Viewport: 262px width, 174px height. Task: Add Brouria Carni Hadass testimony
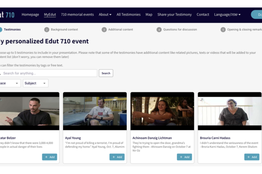252,157
